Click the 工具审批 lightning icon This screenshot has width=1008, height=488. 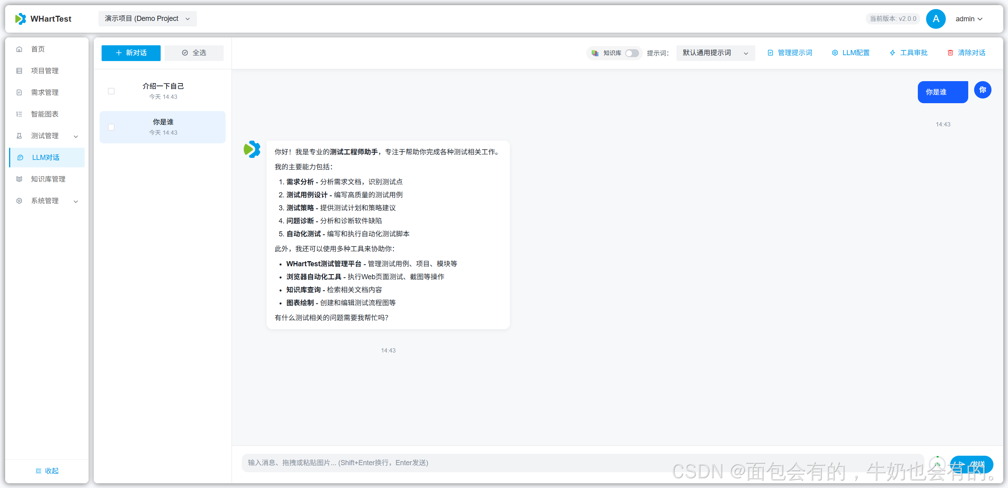pos(893,52)
